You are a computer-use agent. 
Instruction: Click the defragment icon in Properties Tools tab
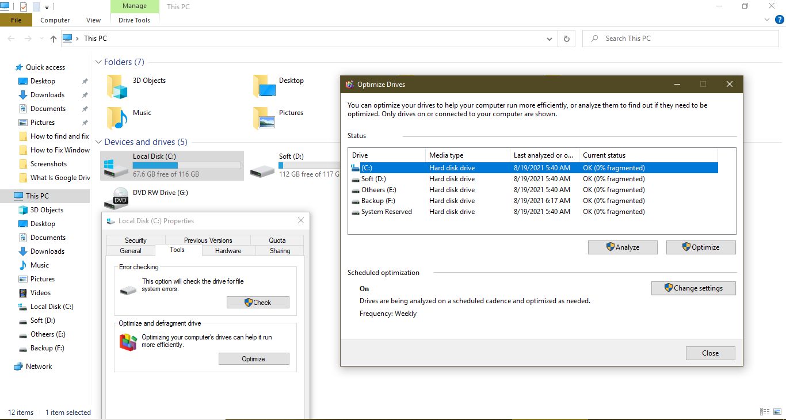point(128,342)
